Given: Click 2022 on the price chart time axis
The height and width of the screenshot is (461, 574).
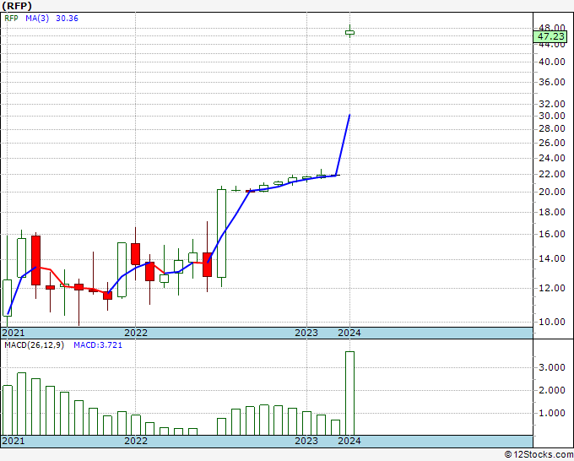Looking at the screenshot, I should click(136, 333).
